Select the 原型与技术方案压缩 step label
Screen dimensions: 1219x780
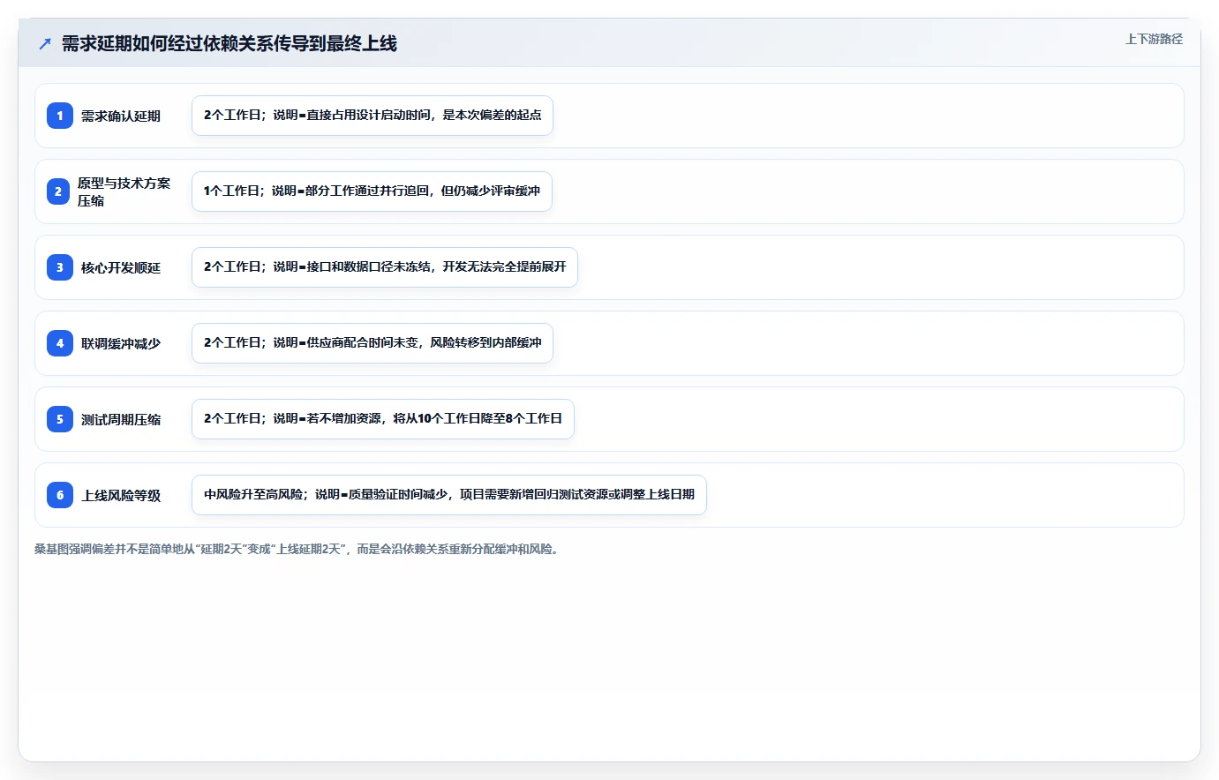(124, 191)
